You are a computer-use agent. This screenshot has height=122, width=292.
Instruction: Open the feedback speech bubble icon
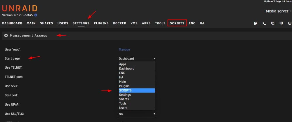tap(281, 23)
